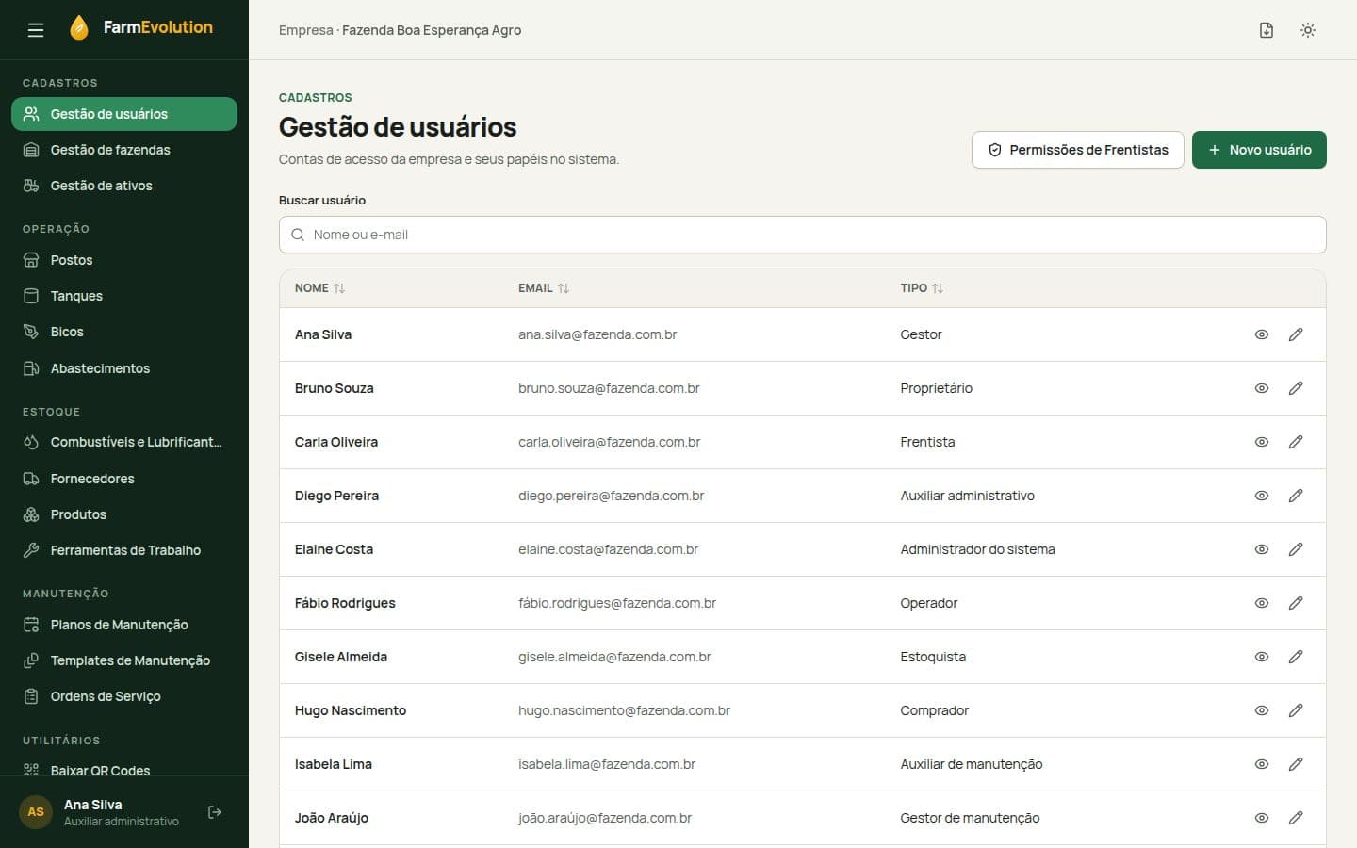This screenshot has height=848, width=1357.
Task: Open Abastecimentos page
Action: 124,368
